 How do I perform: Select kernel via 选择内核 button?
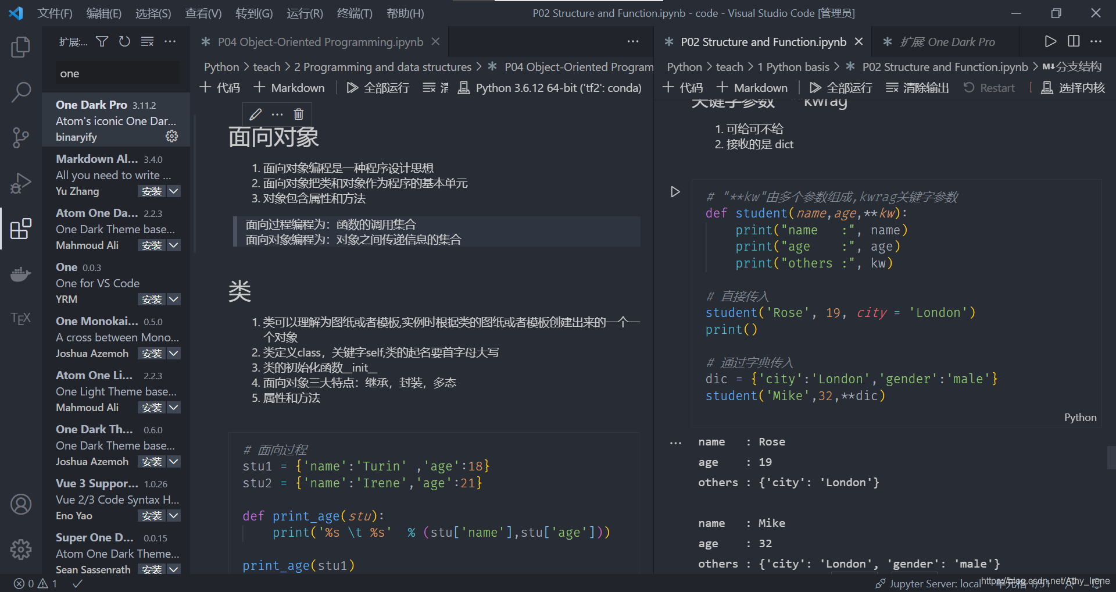1072,88
